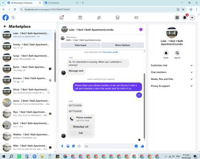Image resolution: width=200 pixels, height=159 pixels.
Task: Expand Privacy & support section
Action: coord(172,86)
